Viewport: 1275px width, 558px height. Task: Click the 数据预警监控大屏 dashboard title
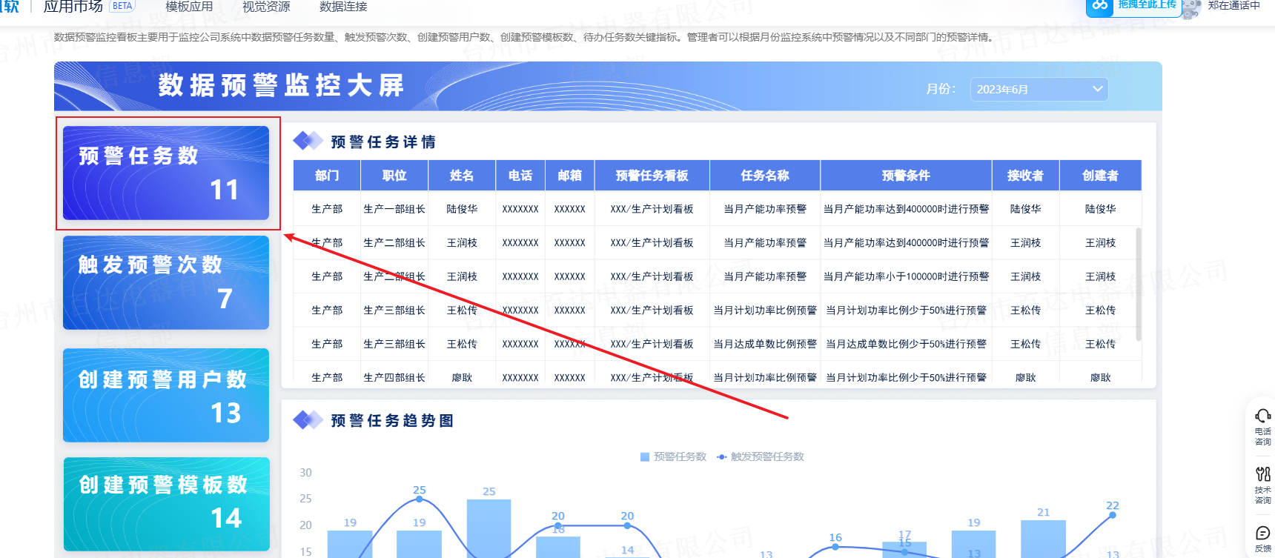(x=281, y=85)
